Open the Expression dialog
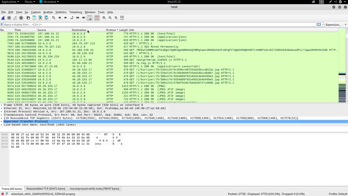This screenshot has height=196, width=348. [x=333, y=25]
